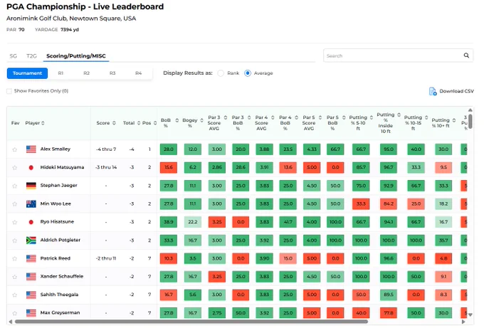Mark Aldrich Potgieter as favorite
Viewport: 484px width, 328px height.
point(14,240)
